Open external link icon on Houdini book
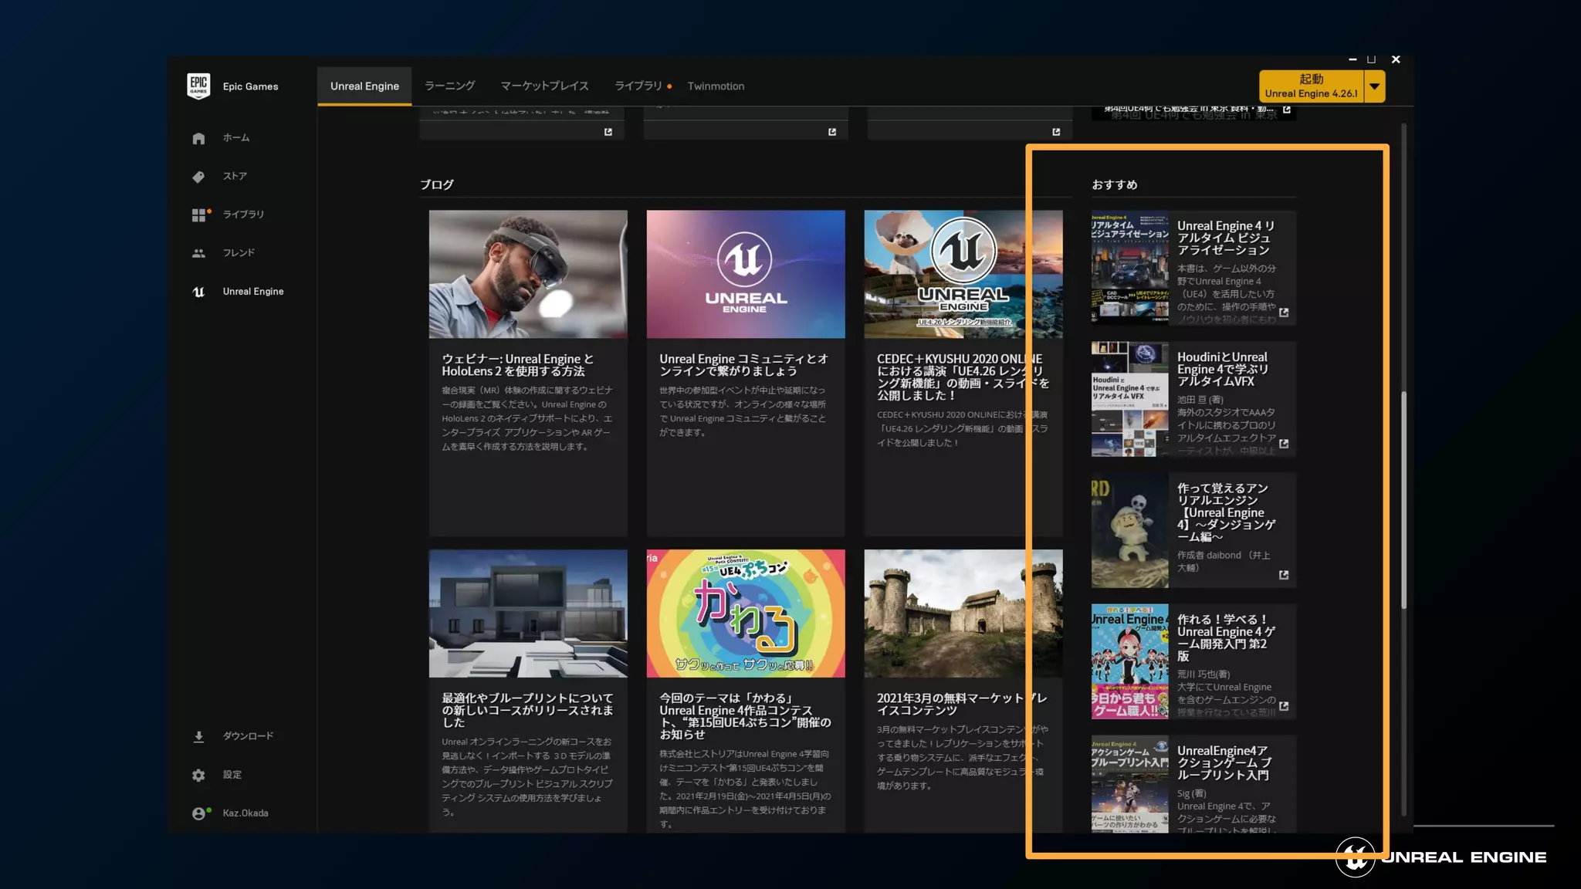This screenshot has height=889, width=1581. coord(1284,444)
